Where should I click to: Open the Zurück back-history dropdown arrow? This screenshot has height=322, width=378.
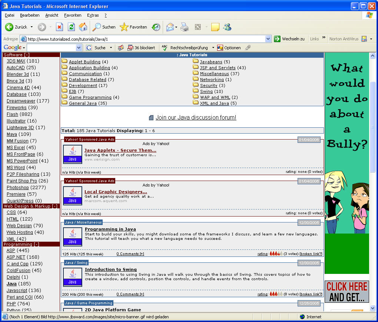click(x=31, y=27)
